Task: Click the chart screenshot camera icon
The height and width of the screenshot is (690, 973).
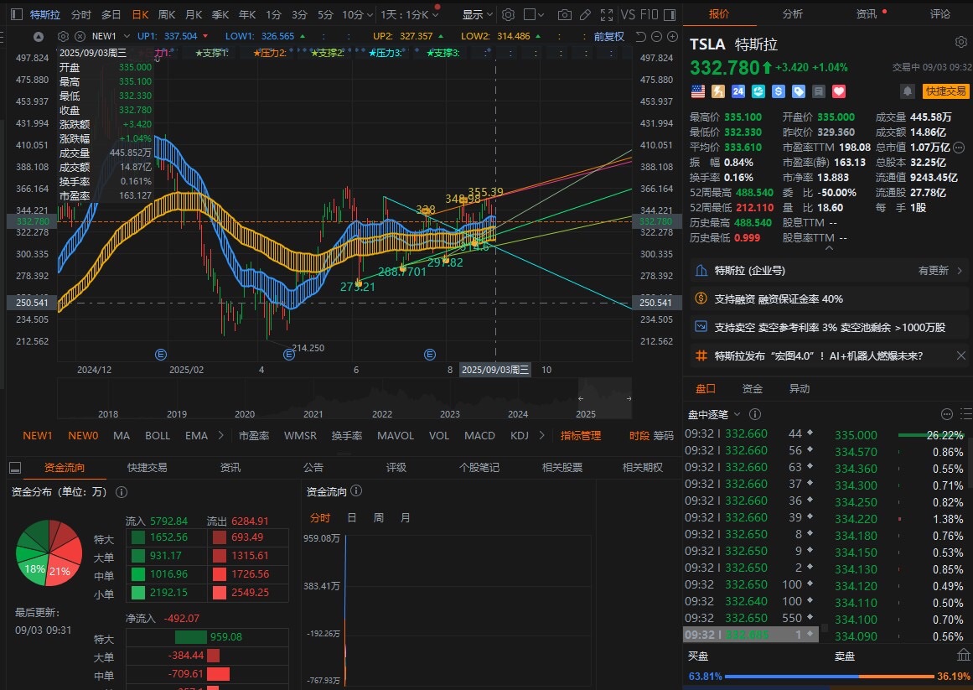Action: (565, 15)
